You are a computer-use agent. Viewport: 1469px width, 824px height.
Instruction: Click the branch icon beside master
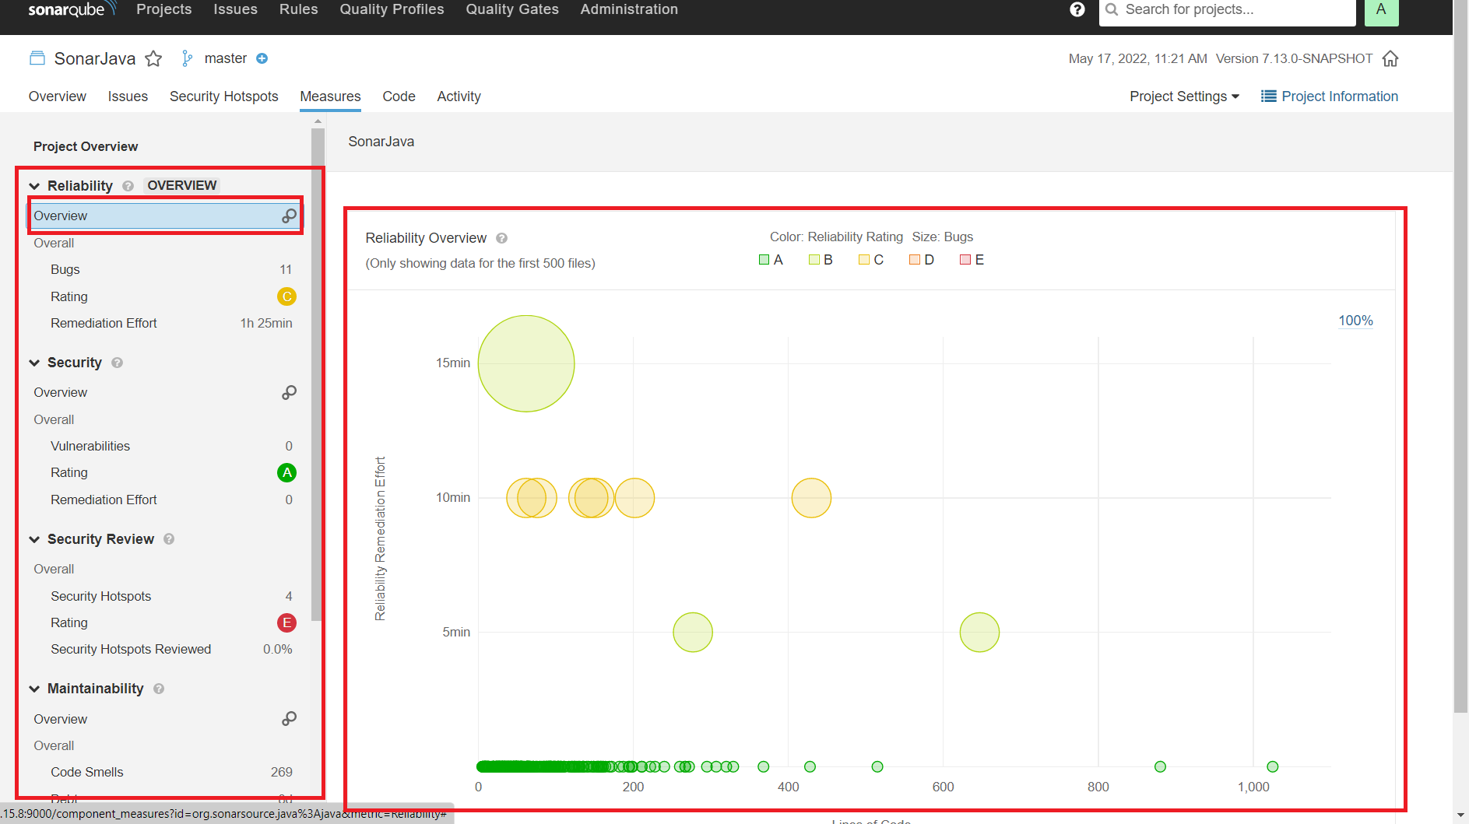[187, 58]
